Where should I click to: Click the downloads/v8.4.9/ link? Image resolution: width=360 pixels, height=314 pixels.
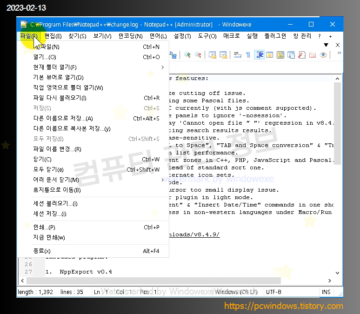194,234
